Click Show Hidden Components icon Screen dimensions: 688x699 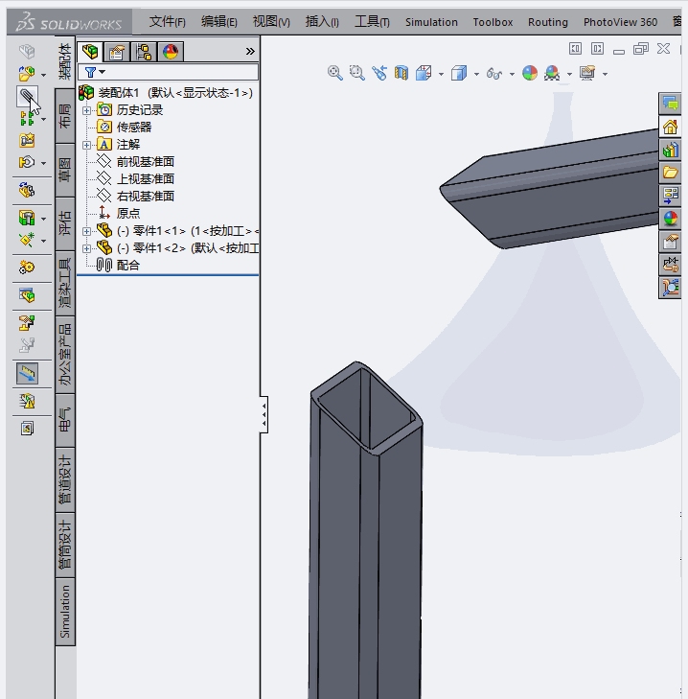[x=27, y=191]
